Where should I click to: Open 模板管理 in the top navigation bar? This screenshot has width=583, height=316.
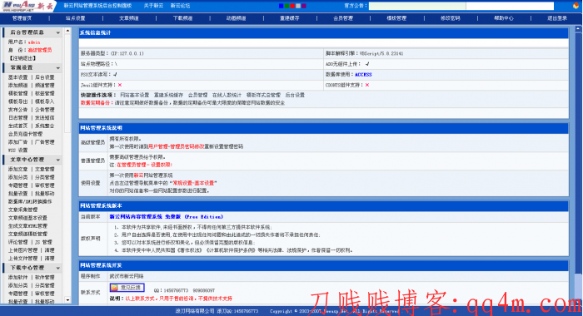tap(396, 18)
